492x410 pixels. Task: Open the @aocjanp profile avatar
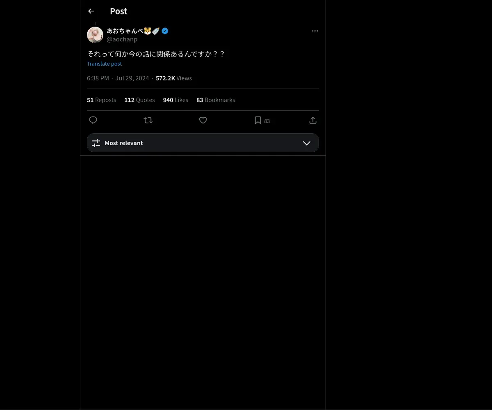(95, 35)
